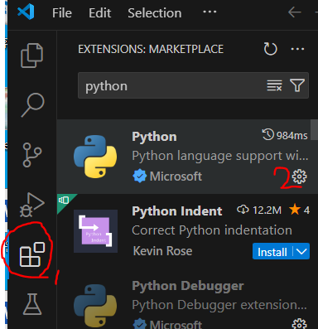Select the Python Debugger extension title
This screenshot has height=329, width=318.
tap(188, 286)
